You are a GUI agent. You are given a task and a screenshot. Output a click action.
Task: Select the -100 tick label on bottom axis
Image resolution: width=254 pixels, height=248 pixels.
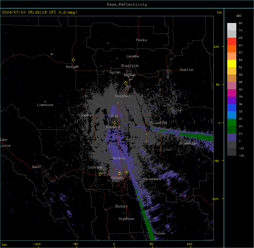pyautogui.click(x=37, y=244)
